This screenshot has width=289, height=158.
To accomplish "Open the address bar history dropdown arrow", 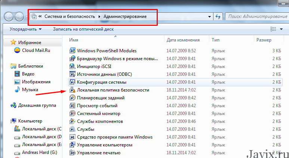I will tap(209, 17).
